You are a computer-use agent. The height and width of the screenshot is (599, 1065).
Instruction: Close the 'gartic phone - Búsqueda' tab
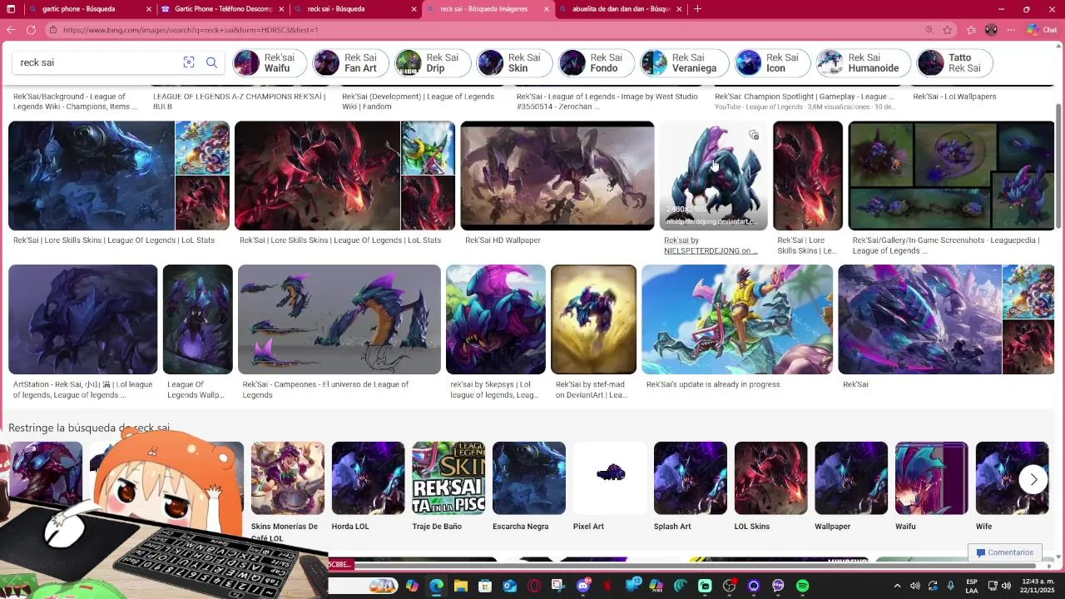pyautogui.click(x=149, y=9)
